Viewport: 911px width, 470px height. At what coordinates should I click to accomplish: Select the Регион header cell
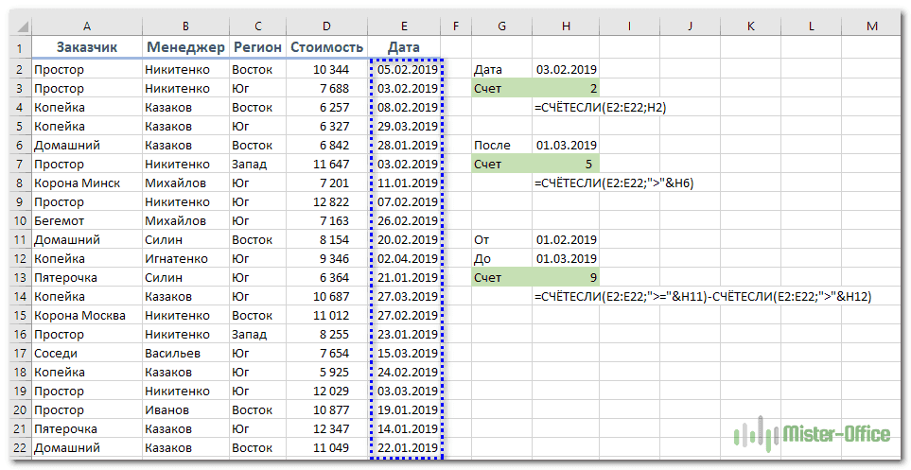pos(256,47)
